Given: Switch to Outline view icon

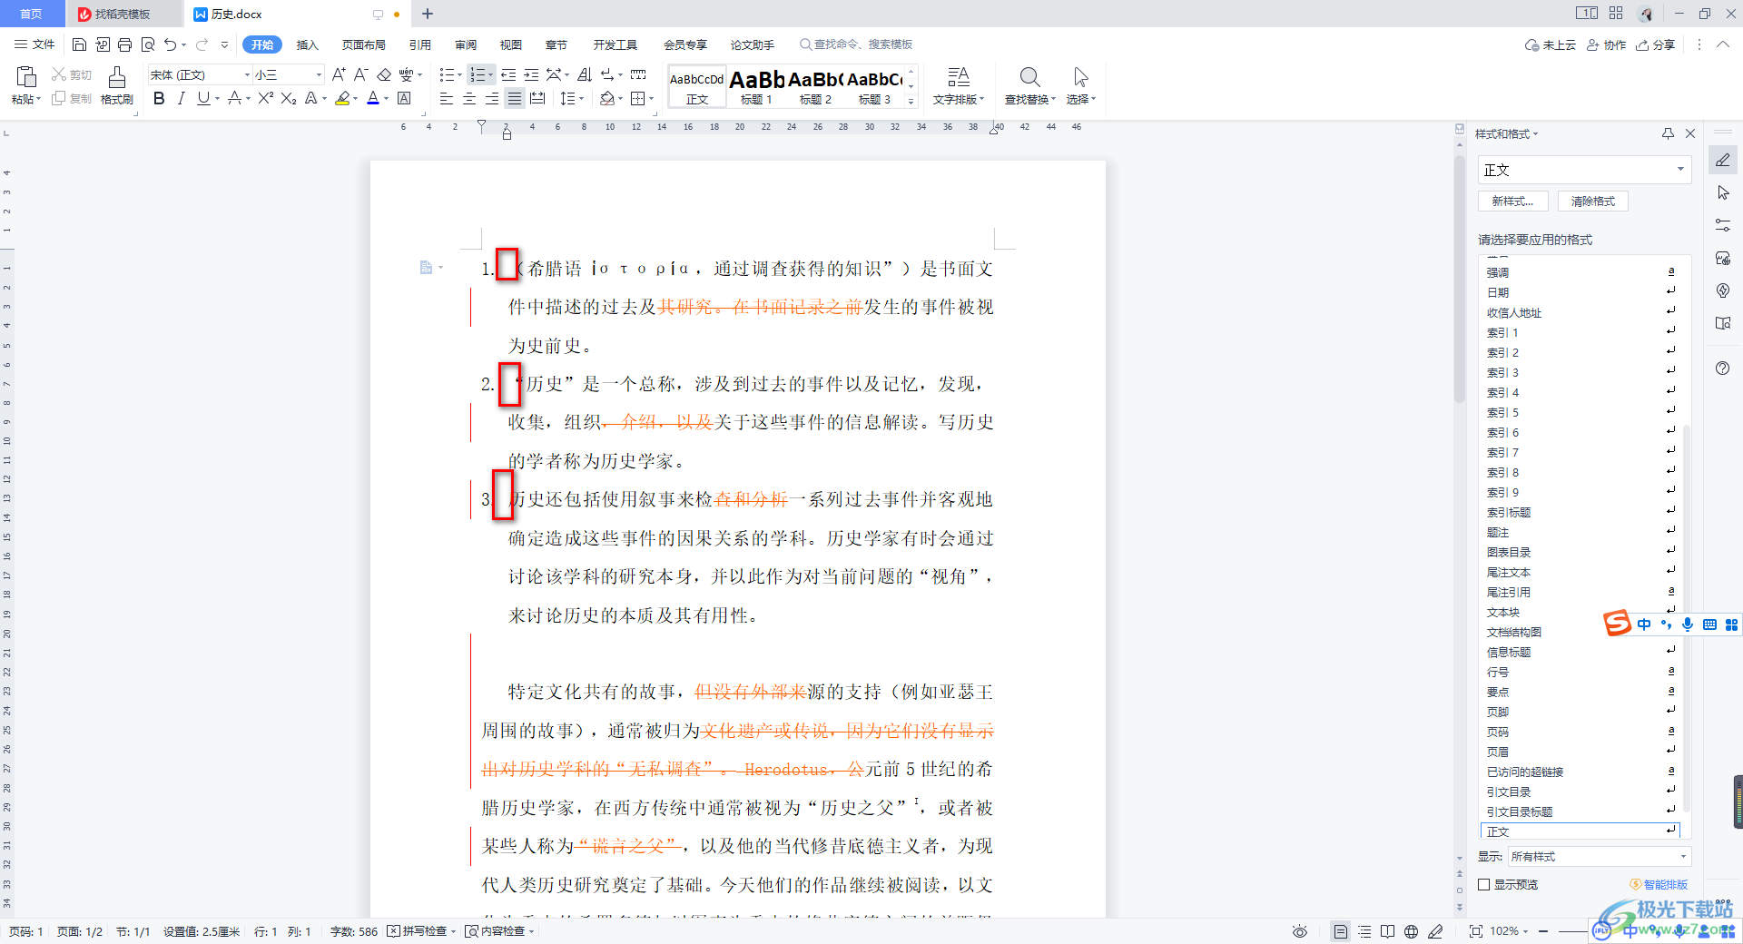Looking at the screenshot, I should tap(1364, 931).
